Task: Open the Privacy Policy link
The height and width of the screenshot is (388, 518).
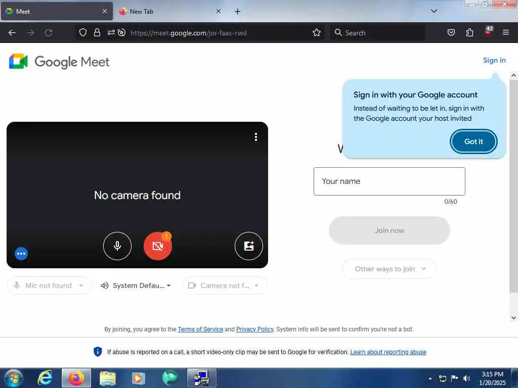Action: pos(255,329)
